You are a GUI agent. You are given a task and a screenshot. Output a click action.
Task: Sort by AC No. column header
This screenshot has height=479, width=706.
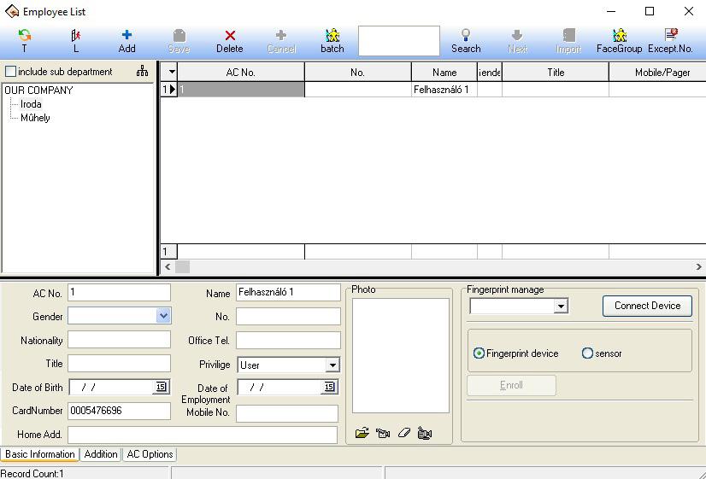click(241, 72)
